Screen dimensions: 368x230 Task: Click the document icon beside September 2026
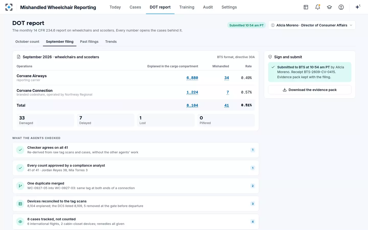point(19,57)
